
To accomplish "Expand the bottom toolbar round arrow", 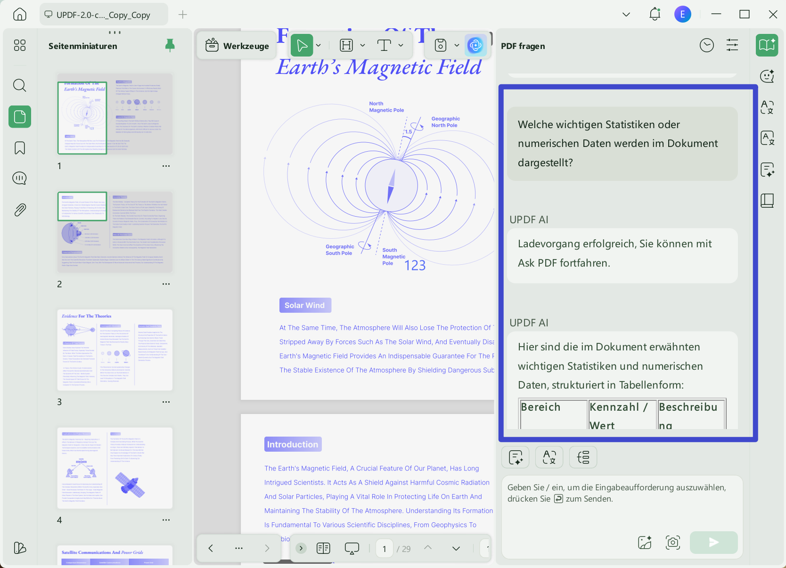I will point(301,548).
